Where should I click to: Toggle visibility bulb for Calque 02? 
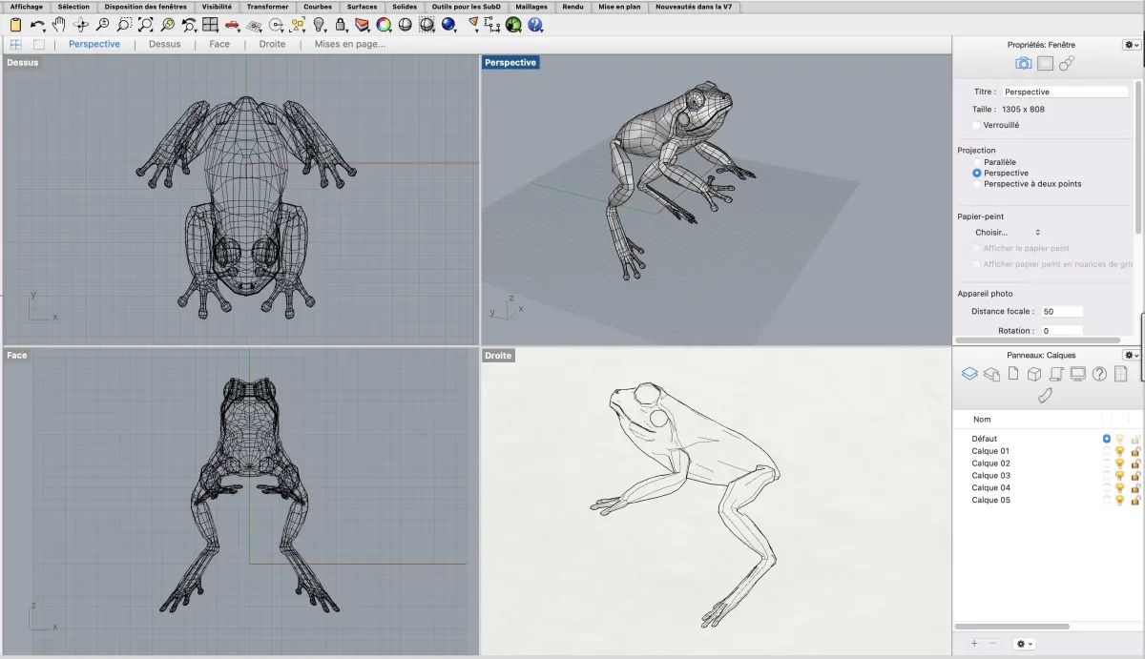[1120, 463]
